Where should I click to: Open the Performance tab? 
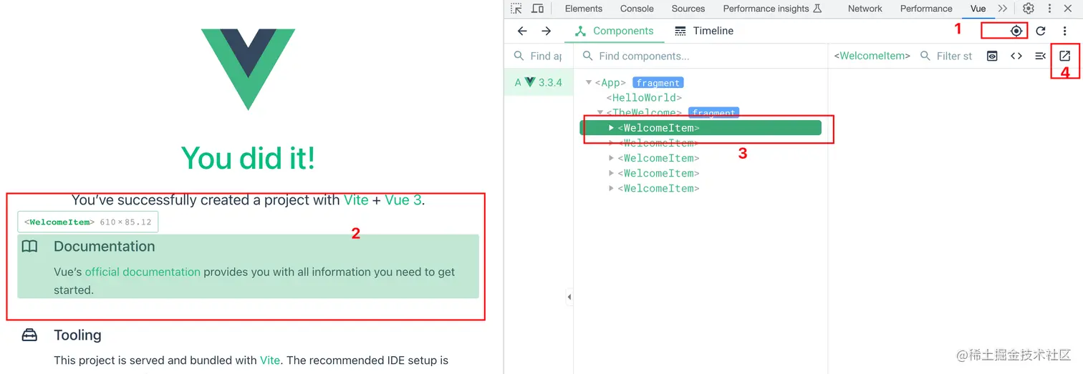tap(926, 9)
